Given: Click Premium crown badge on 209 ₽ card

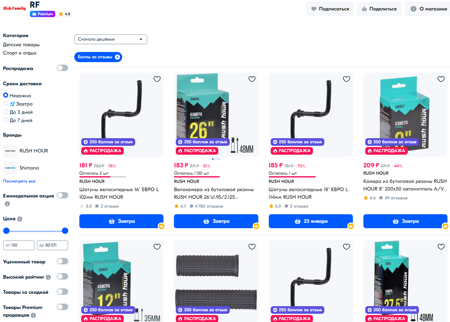Looking at the screenshot, I should (x=446, y=226).
